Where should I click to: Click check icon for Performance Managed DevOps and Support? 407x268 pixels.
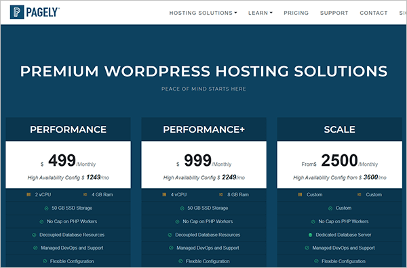point(35,248)
